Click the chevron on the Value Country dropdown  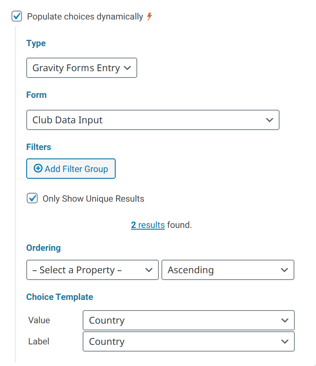click(285, 321)
